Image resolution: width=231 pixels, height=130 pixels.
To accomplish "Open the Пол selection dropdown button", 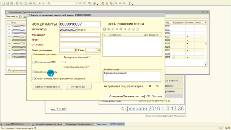I will coord(96,50).
